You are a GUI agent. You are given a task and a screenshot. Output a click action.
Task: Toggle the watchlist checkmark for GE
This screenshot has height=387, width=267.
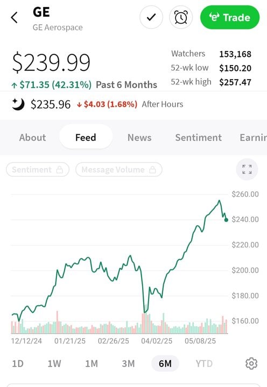tap(151, 17)
